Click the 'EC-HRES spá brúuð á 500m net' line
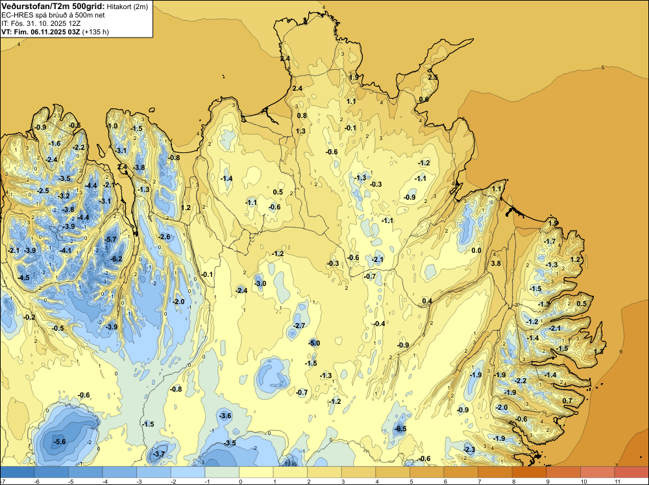649x485 pixels. click(x=53, y=16)
